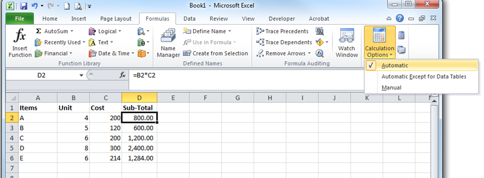The image size is (484, 178).
Task: Click the Redo arrow icon
Action: (51, 6)
